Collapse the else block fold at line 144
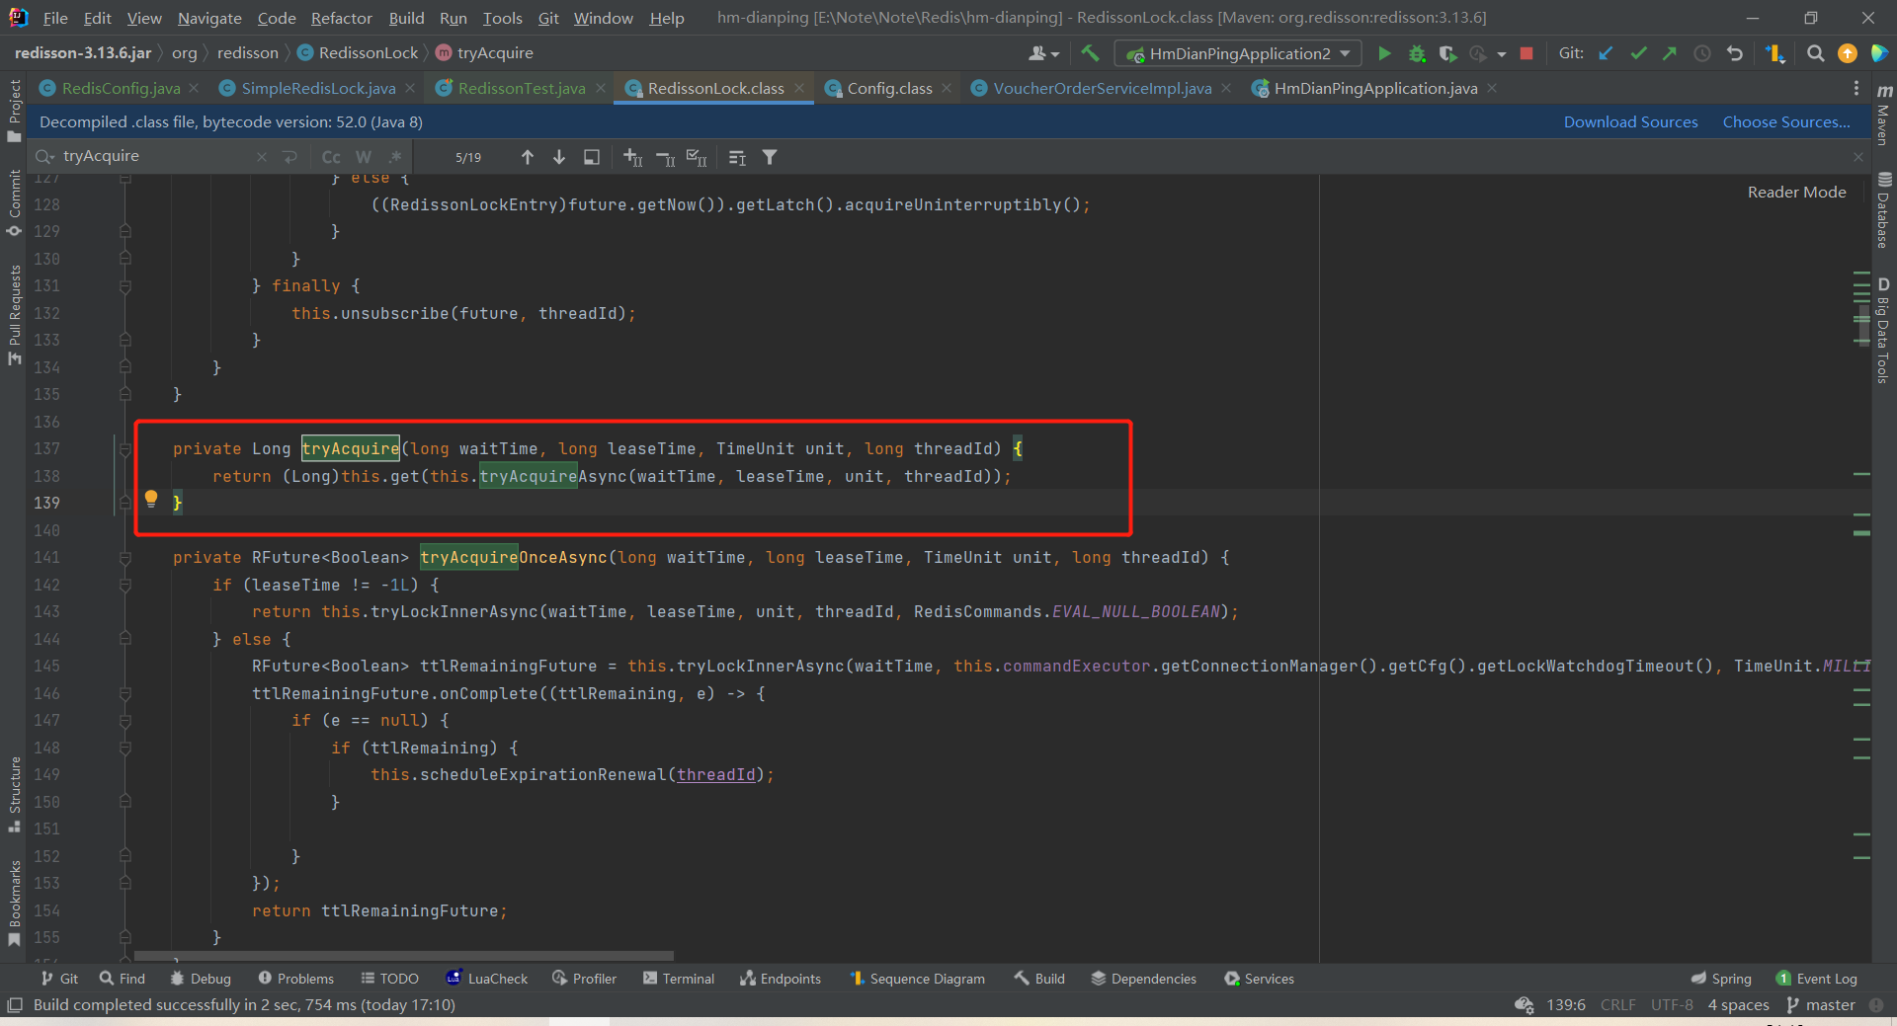 pyautogui.click(x=125, y=639)
